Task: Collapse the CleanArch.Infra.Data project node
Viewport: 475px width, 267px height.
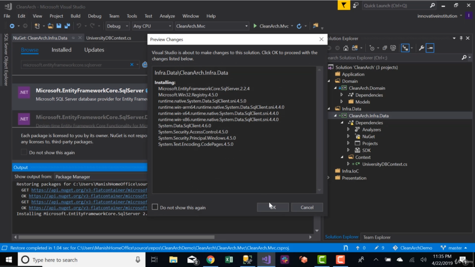Action: [335, 116]
